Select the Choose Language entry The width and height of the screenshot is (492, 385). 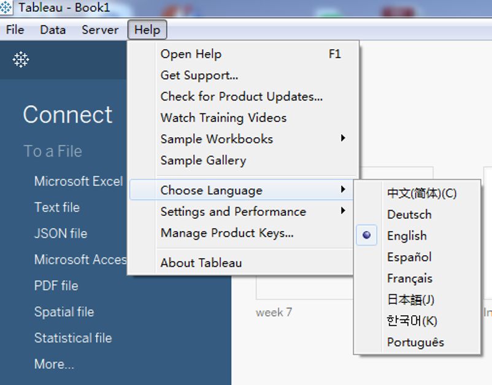(x=242, y=190)
